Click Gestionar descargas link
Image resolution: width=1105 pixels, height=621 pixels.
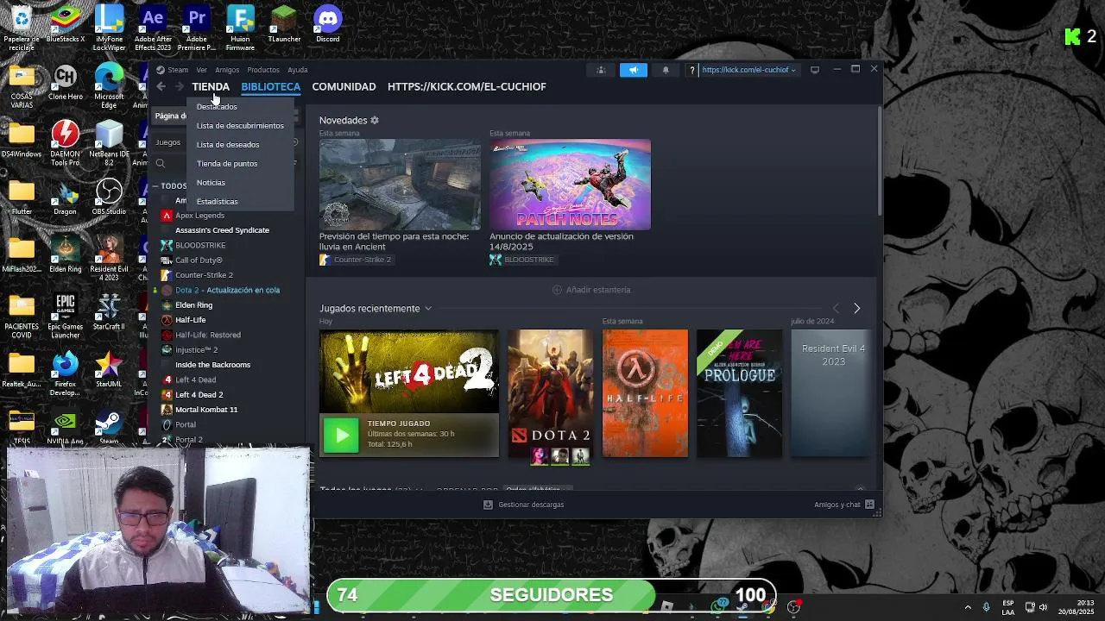pyautogui.click(x=523, y=505)
